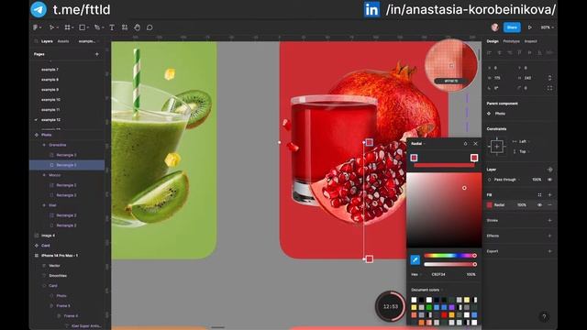The image size is (587, 330).
Task: Open the help question mark button
Action: (544, 316)
